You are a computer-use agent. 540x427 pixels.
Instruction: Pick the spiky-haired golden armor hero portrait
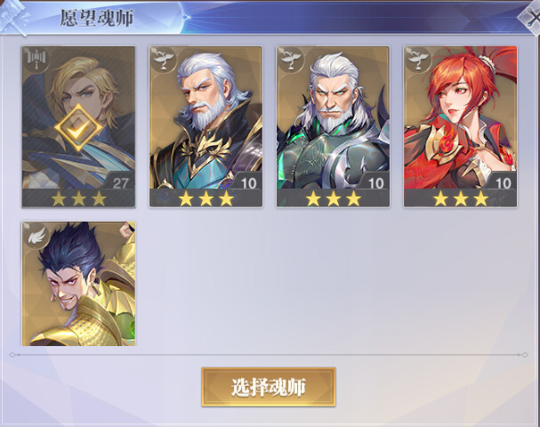pyautogui.click(x=79, y=284)
